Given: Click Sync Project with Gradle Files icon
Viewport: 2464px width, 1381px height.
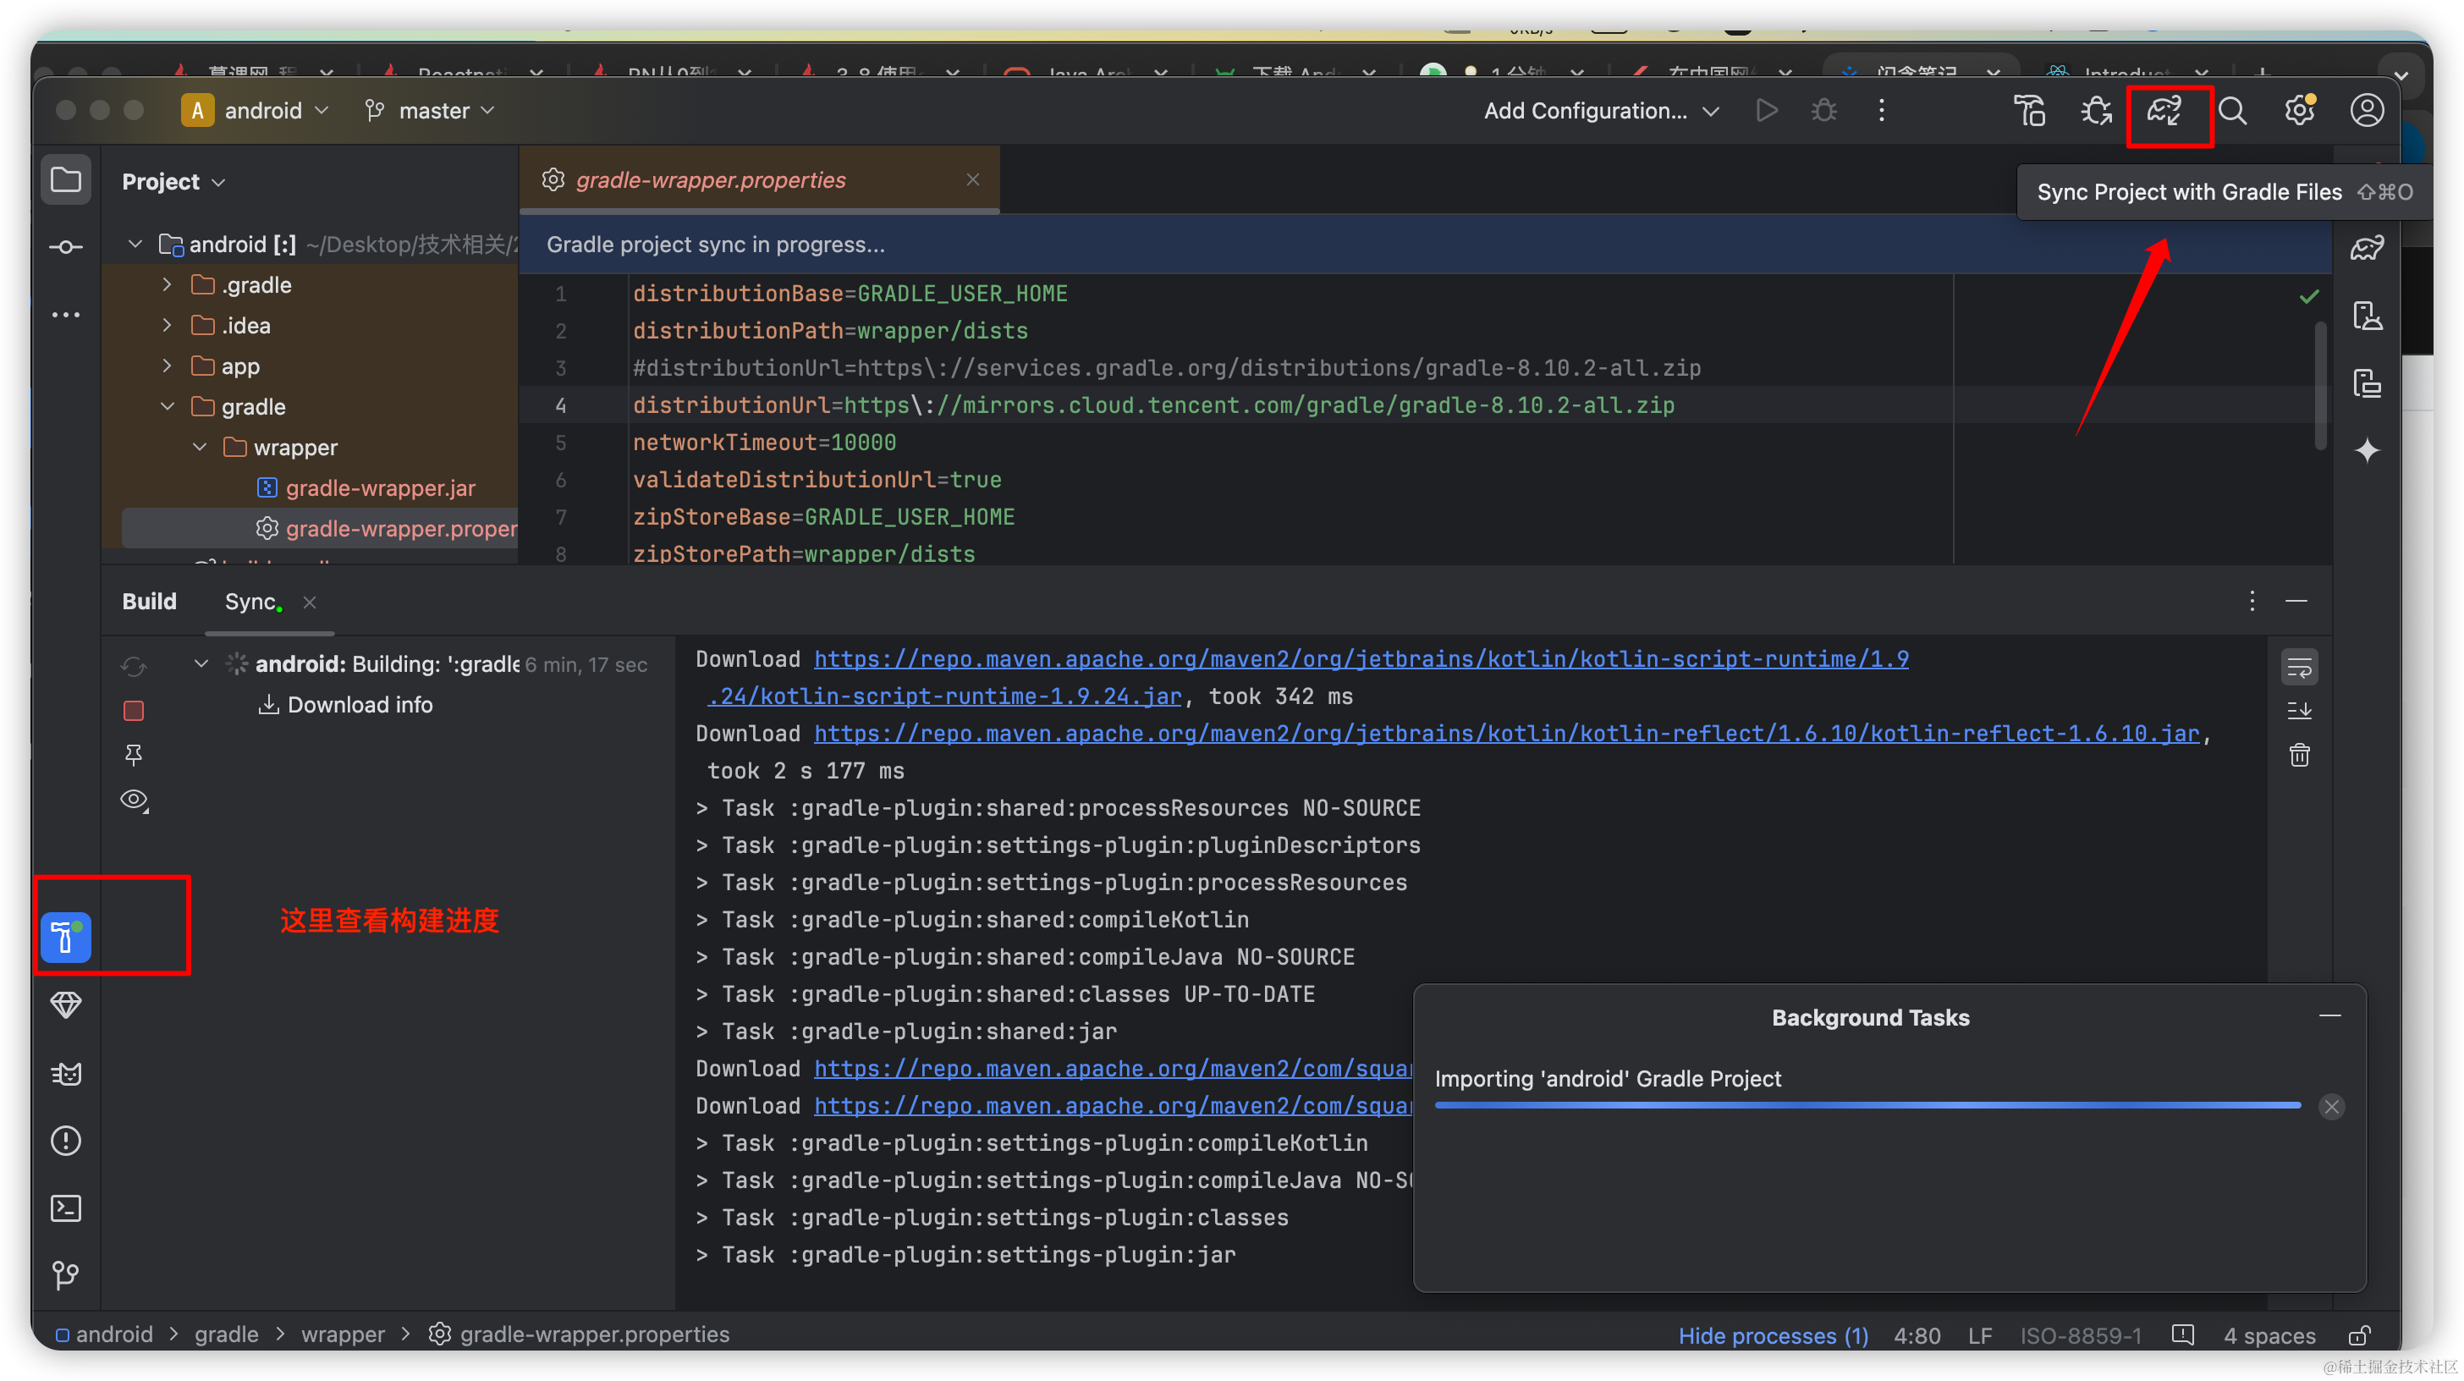Looking at the screenshot, I should [2165, 111].
